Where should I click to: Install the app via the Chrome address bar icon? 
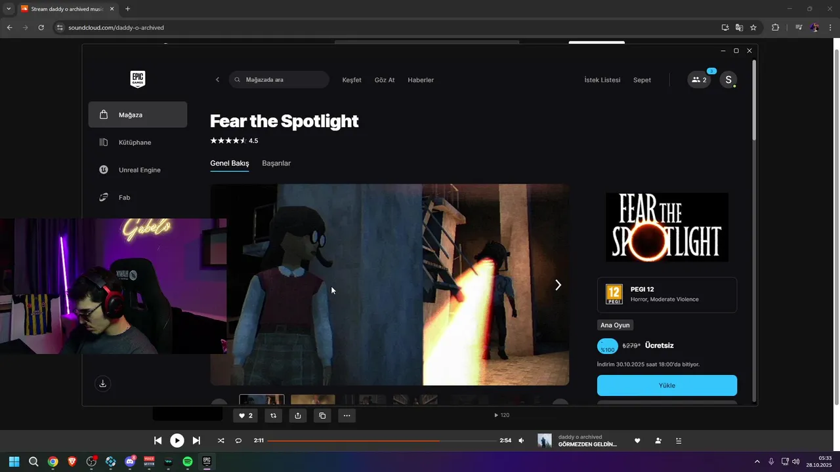click(725, 28)
